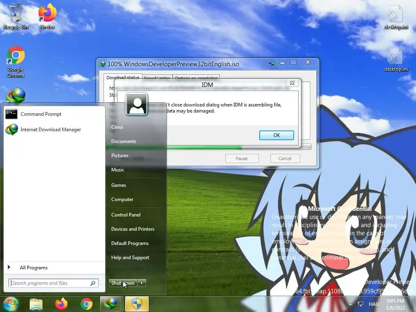Click the search magnifier icon
Image resolution: width=416 pixels, height=312 pixels.
coord(93,283)
